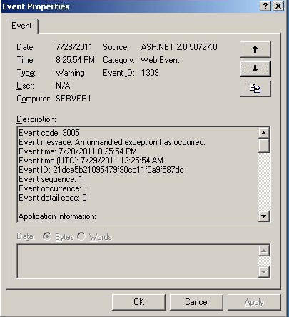Click the date value 7/28/2011
The height and width of the screenshot is (317, 289).
click(74, 47)
